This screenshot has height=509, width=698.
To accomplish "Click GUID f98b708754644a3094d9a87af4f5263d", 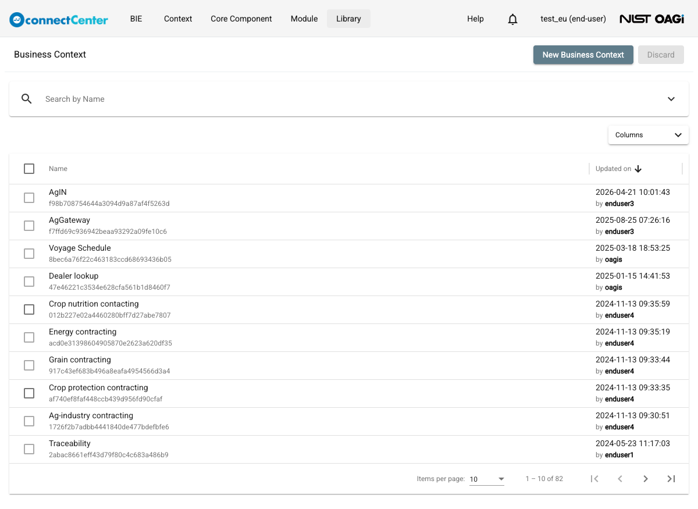I will click(109, 204).
